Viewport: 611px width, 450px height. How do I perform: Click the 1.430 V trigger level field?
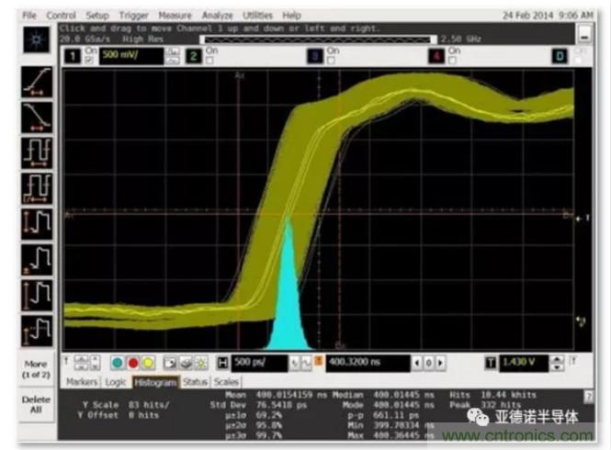click(526, 362)
